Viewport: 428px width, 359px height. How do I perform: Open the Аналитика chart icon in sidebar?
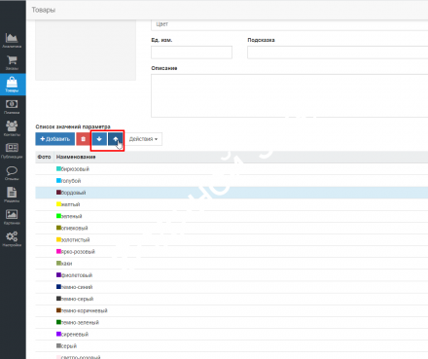[12, 40]
